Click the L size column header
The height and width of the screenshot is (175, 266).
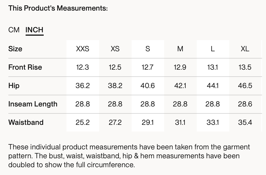[x=213, y=49]
